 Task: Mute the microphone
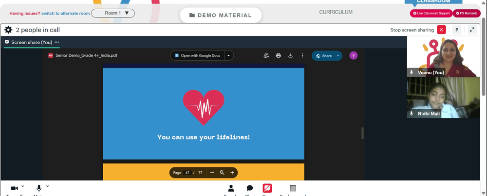pos(39,188)
